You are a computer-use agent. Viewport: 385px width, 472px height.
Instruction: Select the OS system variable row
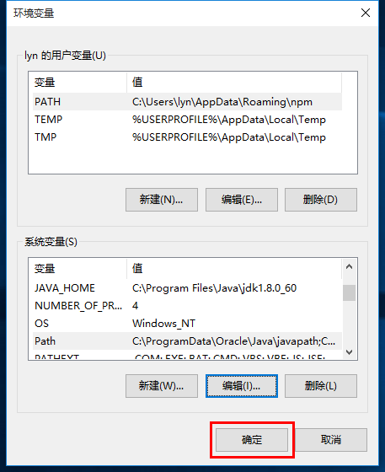click(x=187, y=324)
